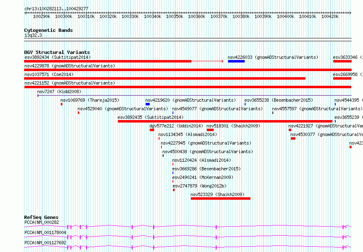Click the nsv4219620 blue variant bar

coord(148,104)
